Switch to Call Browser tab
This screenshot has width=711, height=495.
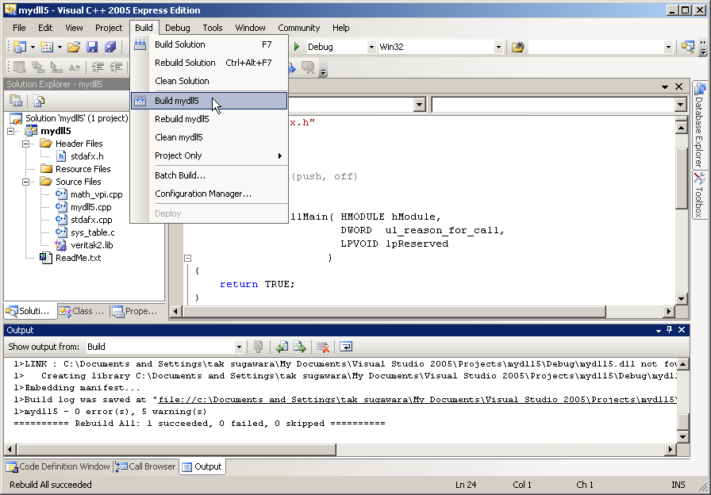pos(145,466)
